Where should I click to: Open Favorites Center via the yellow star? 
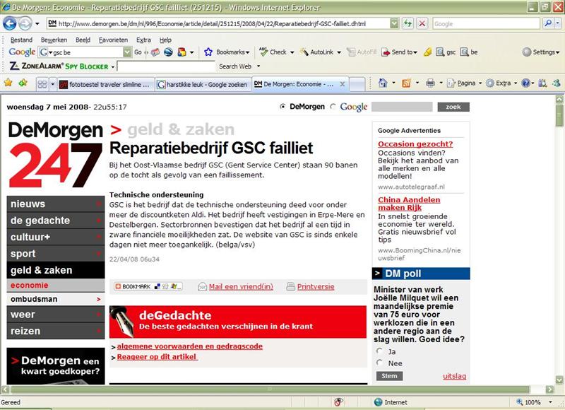(8, 83)
